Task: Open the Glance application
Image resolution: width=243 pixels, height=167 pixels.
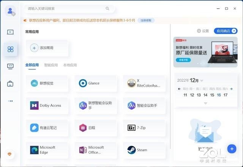Action: click(x=96, y=83)
